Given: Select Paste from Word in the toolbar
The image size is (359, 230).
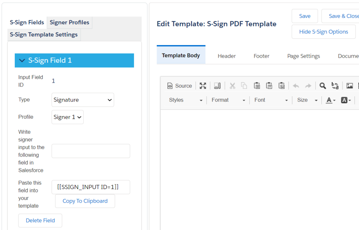Looking at the screenshot, I should pyautogui.click(x=282, y=85).
